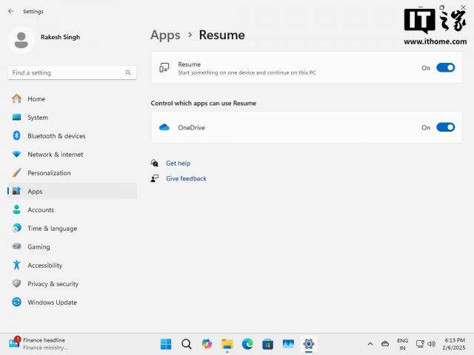This screenshot has height=355, width=474.
Task: Click the Get help link
Action: (x=178, y=163)
